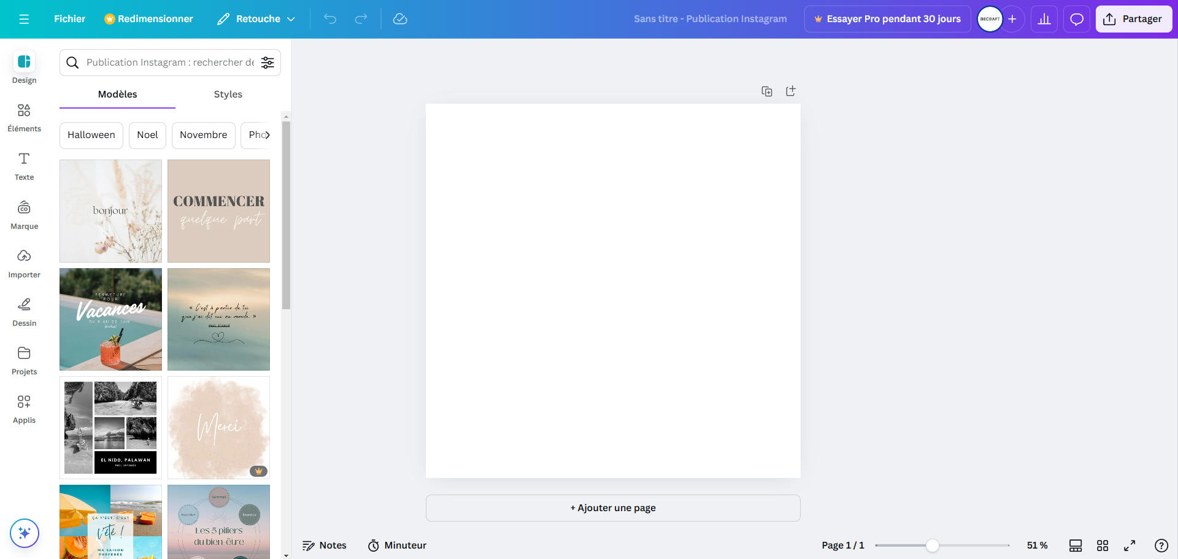Select the summer été collage template
This screenshot has height=559, width=1178.
click(110, 522)
